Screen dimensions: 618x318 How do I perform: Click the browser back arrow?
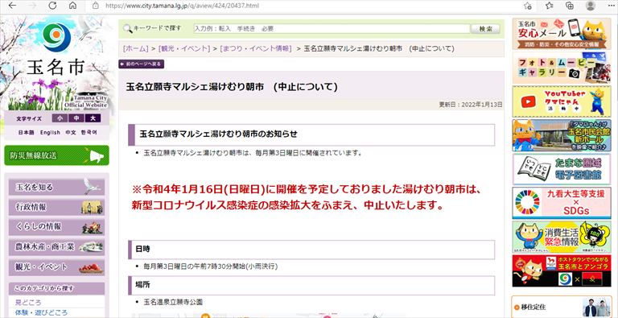click(x=13, y=6)
